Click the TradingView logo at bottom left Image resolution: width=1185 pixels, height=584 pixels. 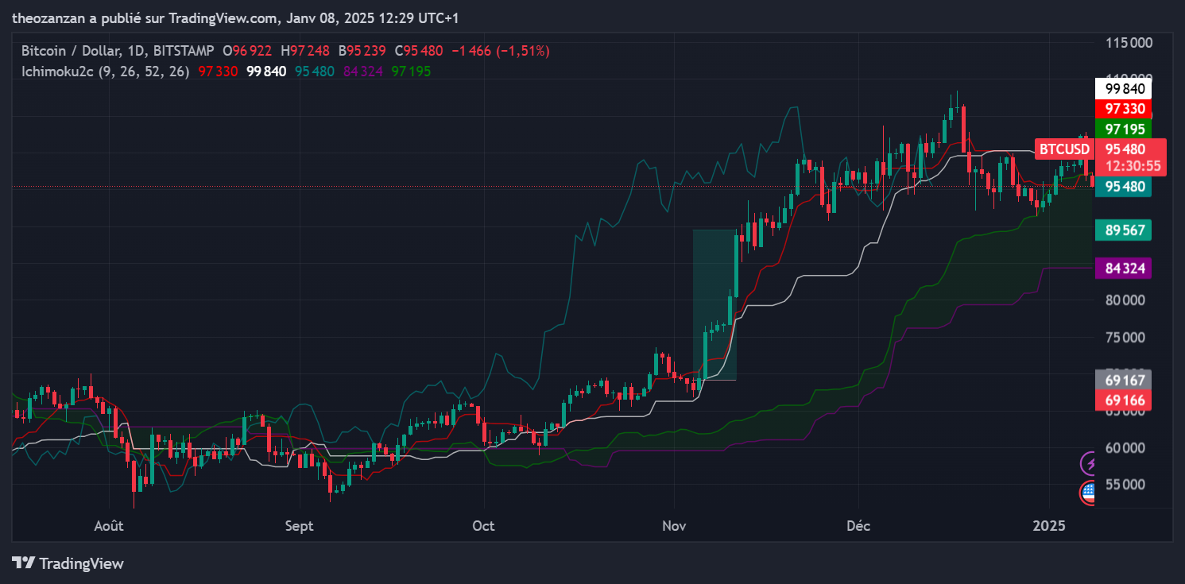tap(68, 563)
